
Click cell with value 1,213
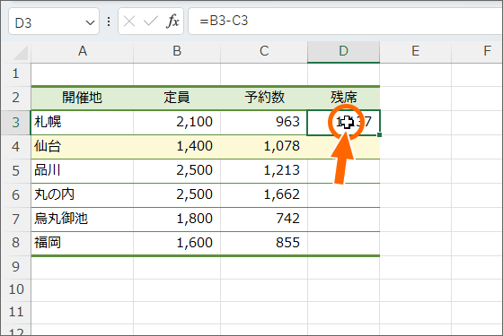coord(264,171)
